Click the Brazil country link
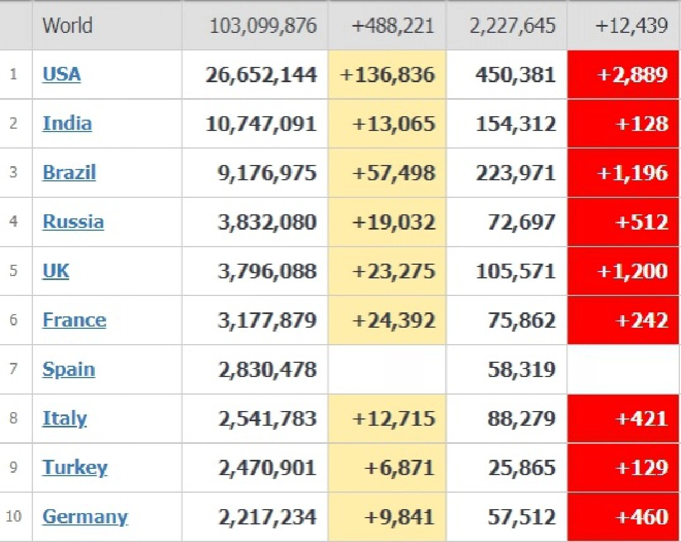 click(x=69, y=172)
